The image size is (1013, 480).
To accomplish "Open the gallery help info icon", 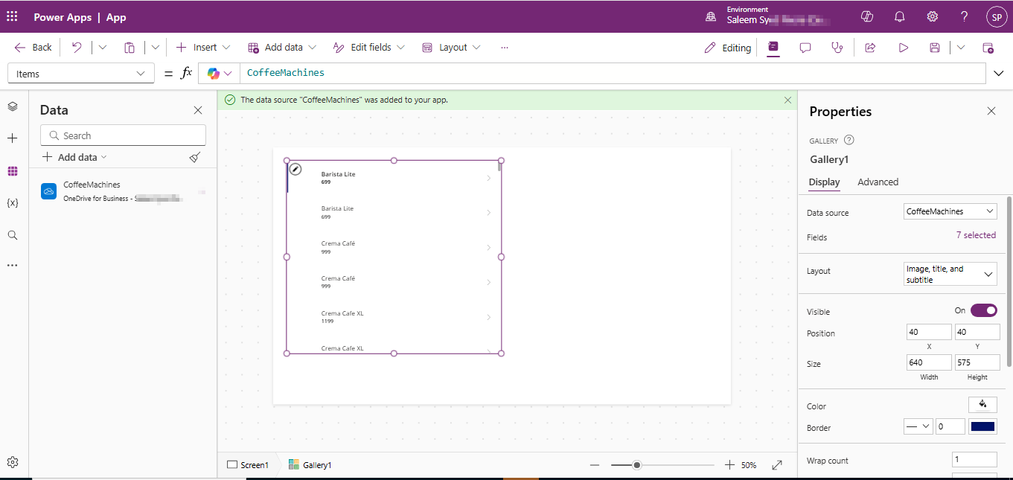I will pyautogui.click(x=849, y=140).
